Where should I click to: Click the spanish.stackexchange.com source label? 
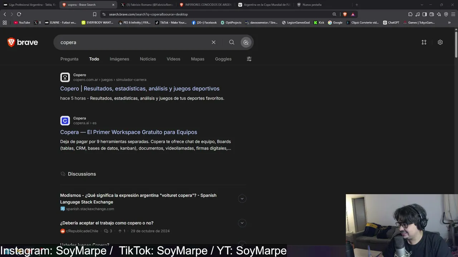90,209
